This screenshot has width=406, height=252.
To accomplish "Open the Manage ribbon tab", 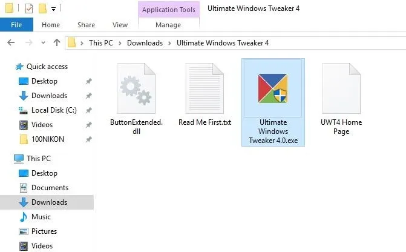I will click(x=168, y=25).
